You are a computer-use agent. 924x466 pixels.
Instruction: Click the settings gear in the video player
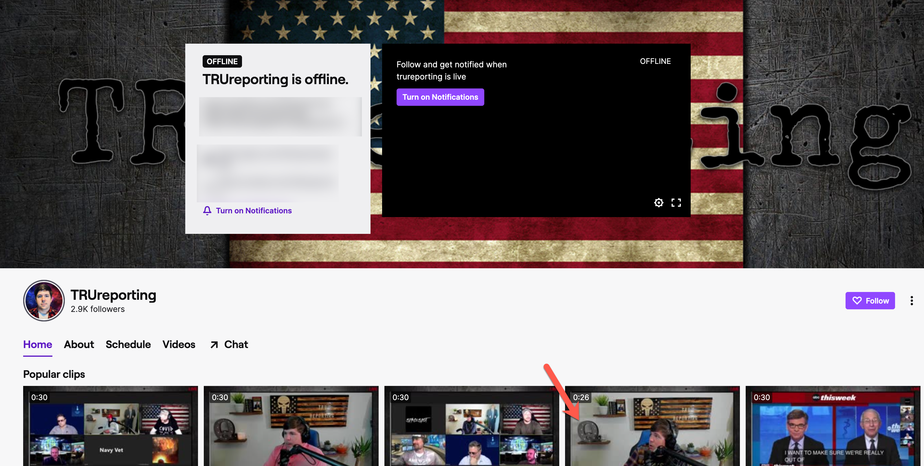pos(659,202)
